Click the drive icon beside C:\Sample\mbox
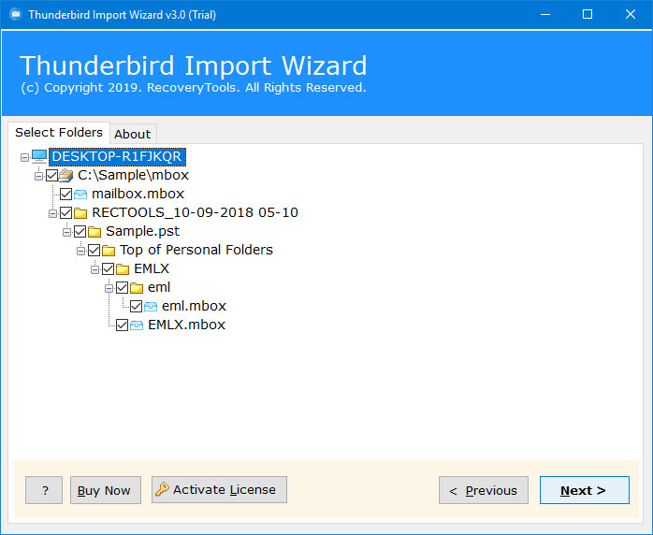 (x=66, y=176)
